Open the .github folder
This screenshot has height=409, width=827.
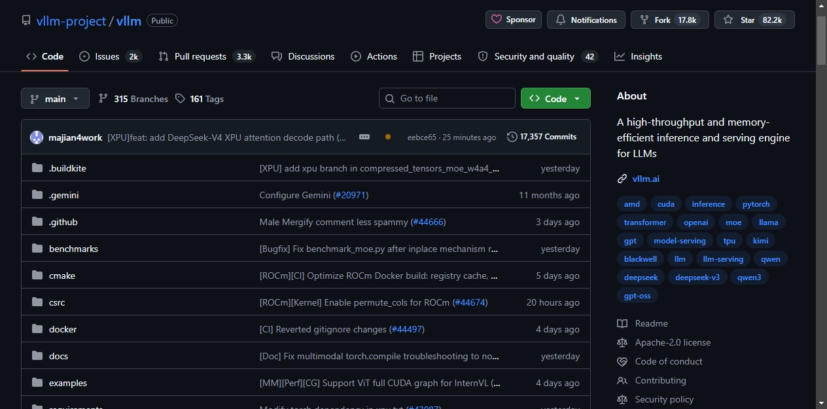[x=63, y=222]
